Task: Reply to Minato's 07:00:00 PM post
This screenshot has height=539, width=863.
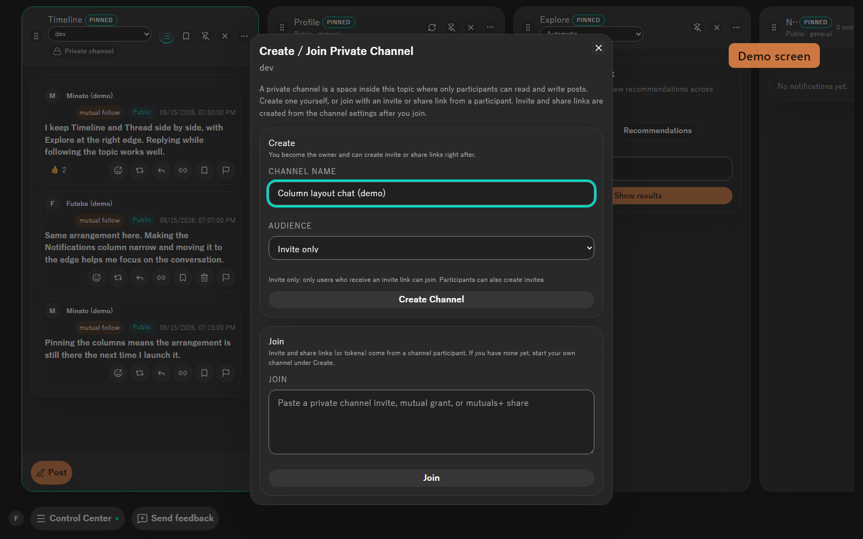Action: 161,170
